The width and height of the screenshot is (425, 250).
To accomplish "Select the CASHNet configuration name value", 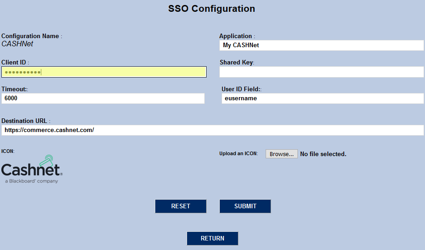I will [17, 44].
